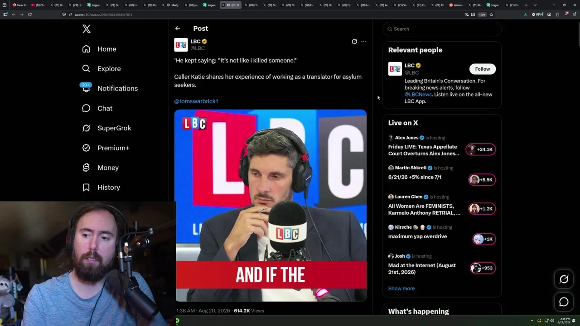Image resolution: width=580 pixels, height=326 pixels.
Task: Go to Home in the sidebar
Action: point(99,49)
